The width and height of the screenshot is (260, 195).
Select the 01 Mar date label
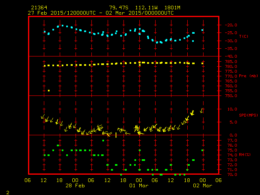pyautogui.click(x=139, y=185)
